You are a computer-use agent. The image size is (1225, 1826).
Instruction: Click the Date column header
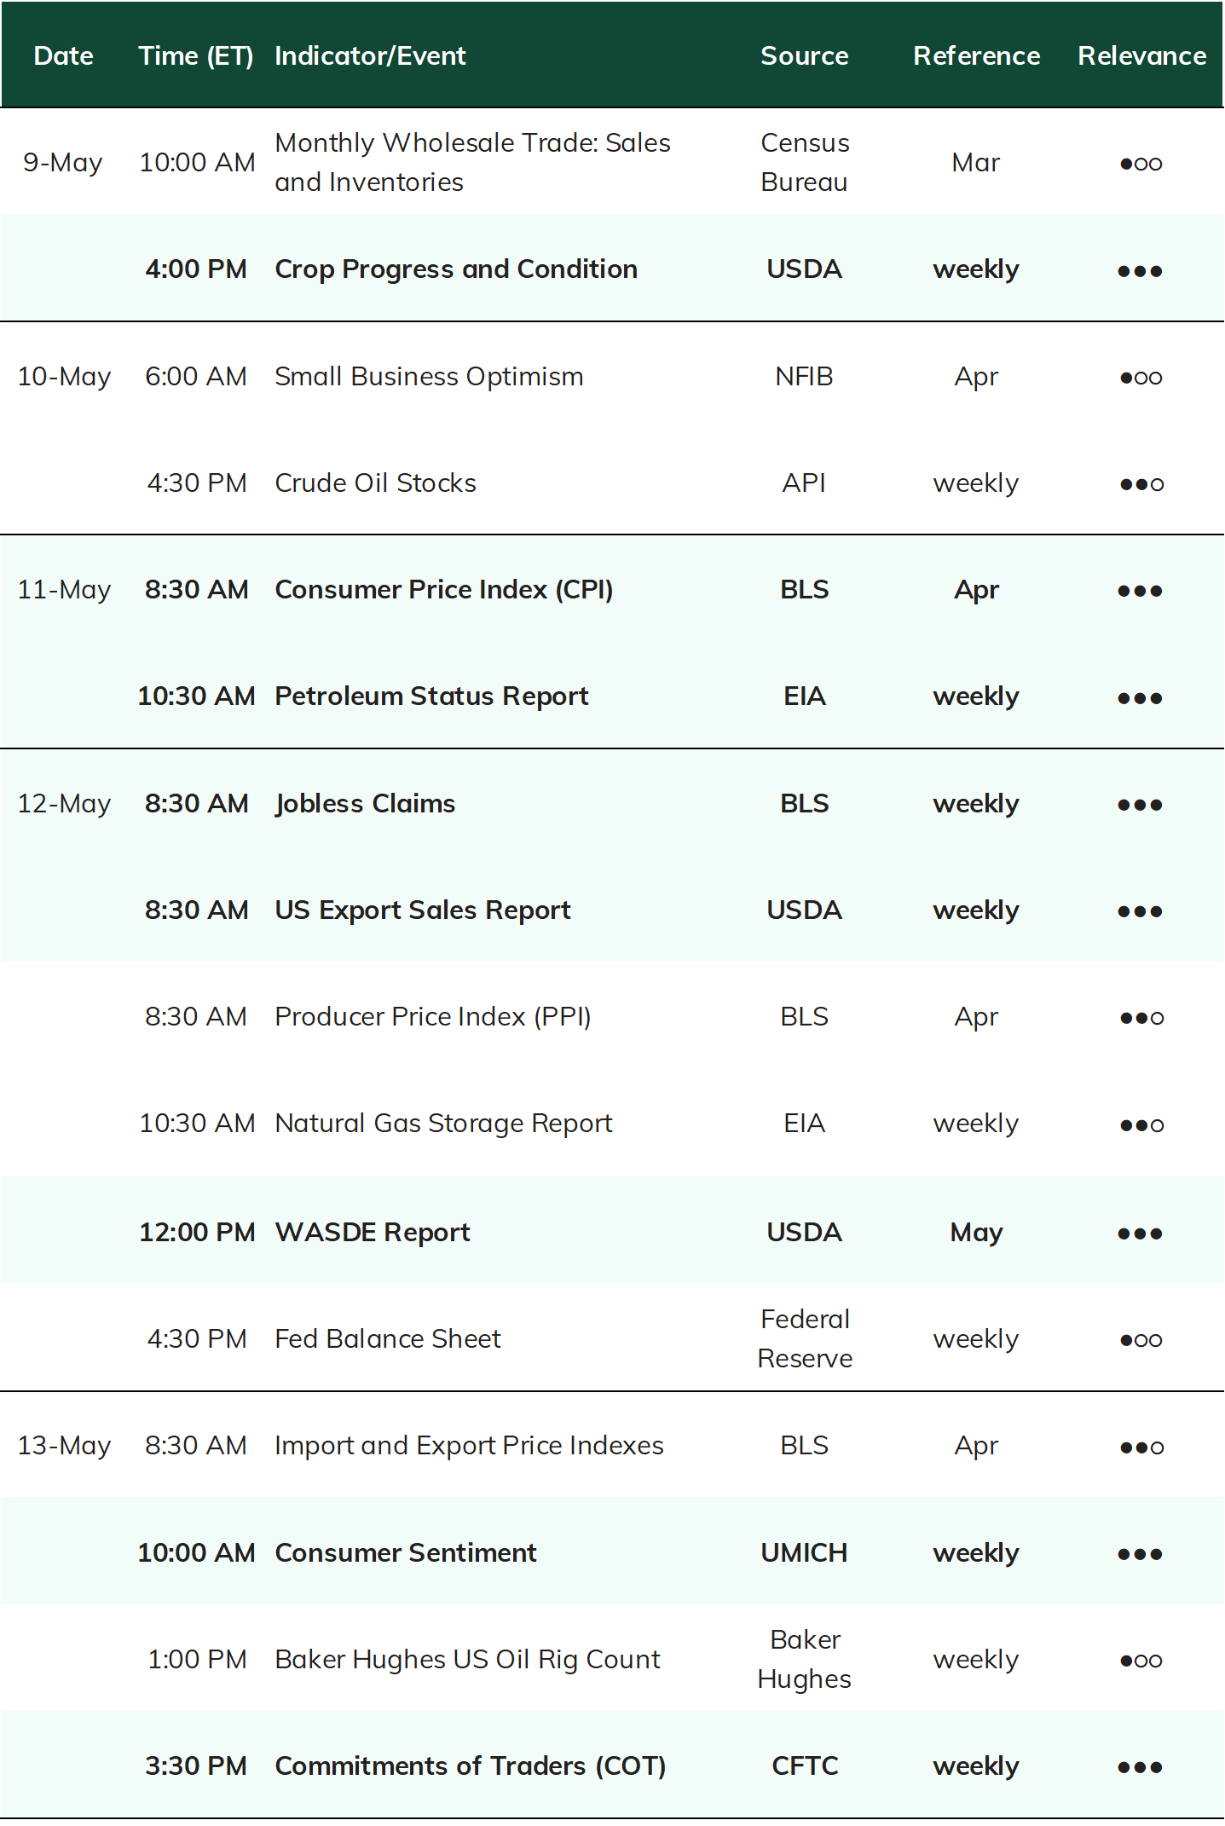click(64, 55)
